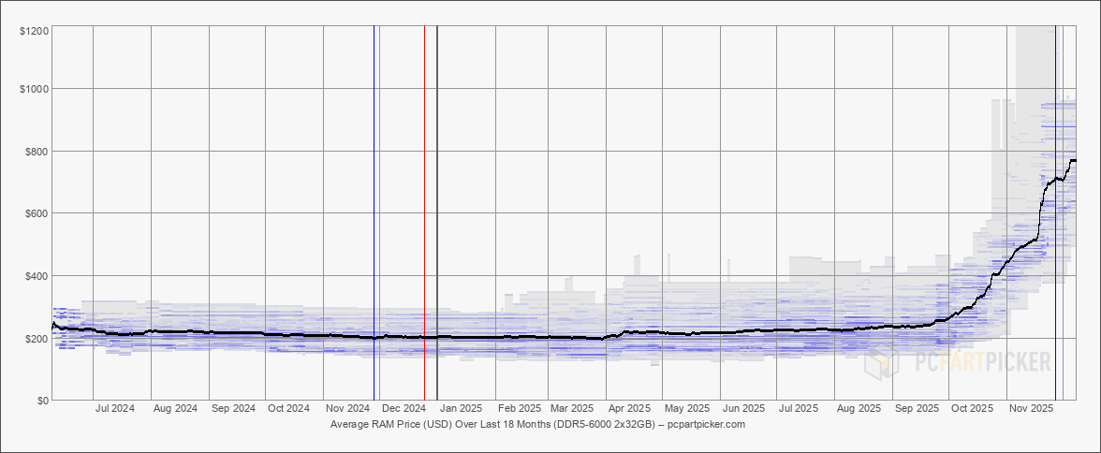Image resolution: width=1101 pixels, height=453 pixels.
Task: Select the Feb 2025 date label
Action: tap(520, 408)
